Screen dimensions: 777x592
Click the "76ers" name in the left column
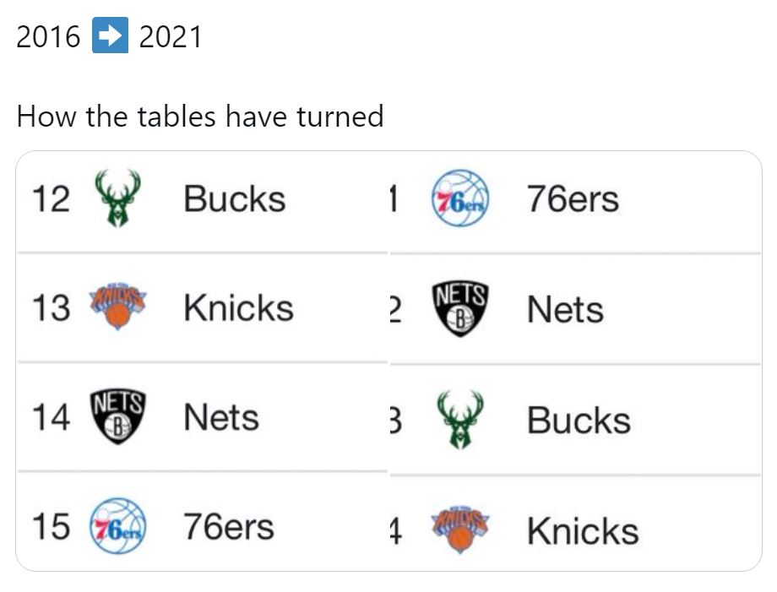pos(229,527)
